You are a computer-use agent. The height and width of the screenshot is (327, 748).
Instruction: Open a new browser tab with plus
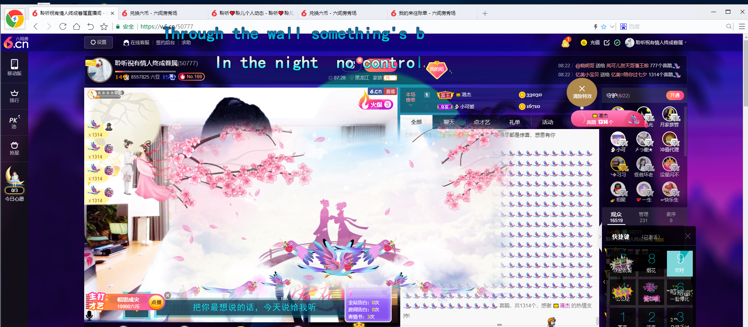[485, 14]
